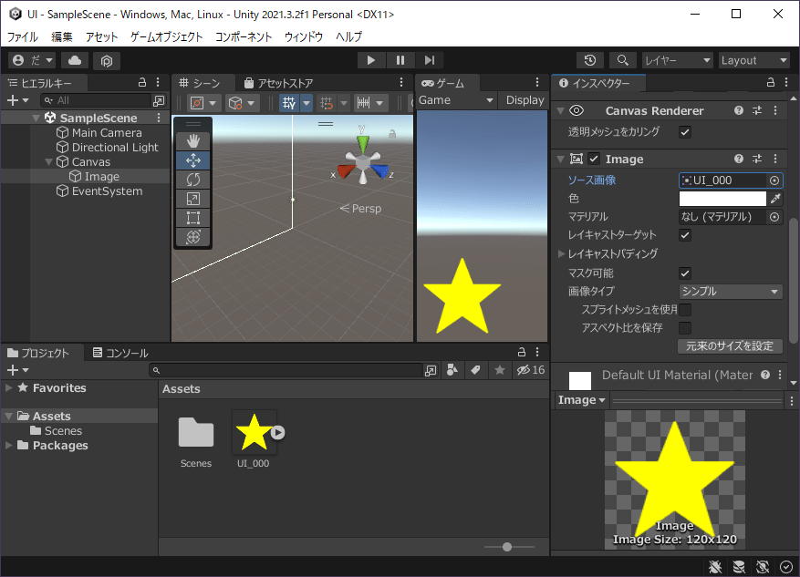Open the Layout dropdown
This screenshot has width=800, height=577.
point(754,60)
